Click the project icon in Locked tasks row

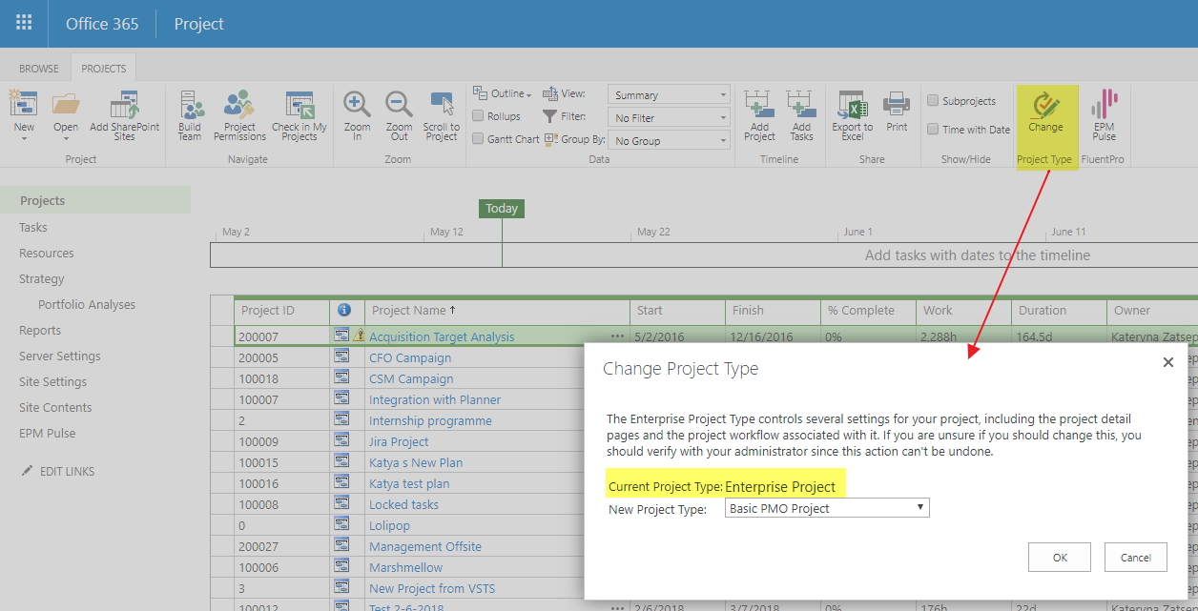[341, 503]
